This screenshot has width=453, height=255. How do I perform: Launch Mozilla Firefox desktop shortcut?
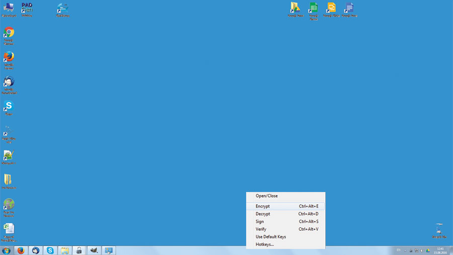9,60
